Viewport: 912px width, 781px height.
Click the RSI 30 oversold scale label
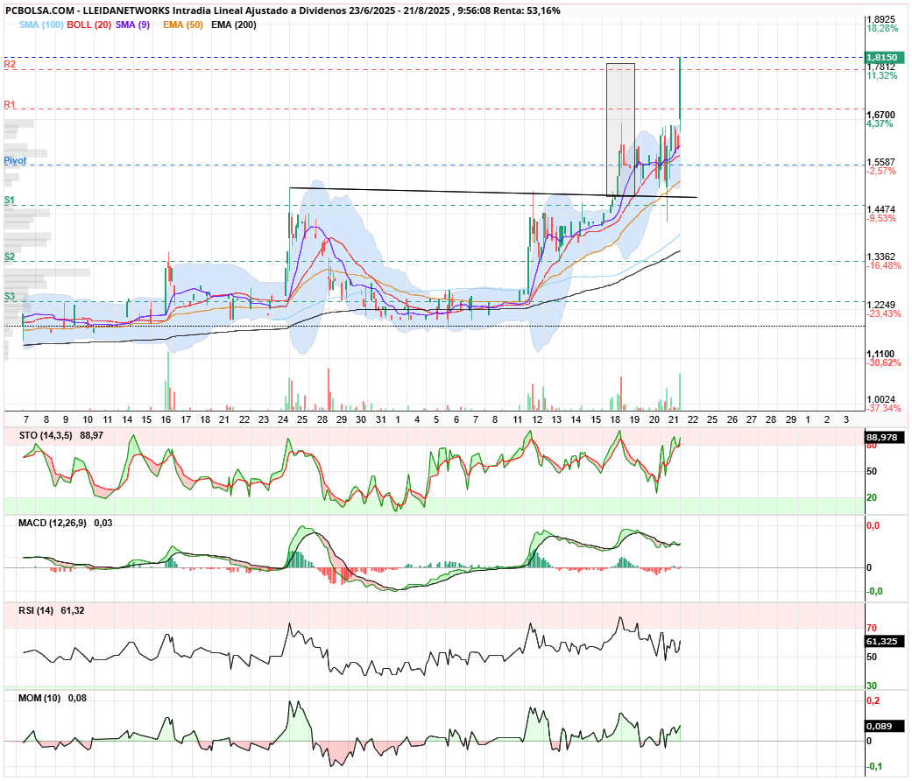click(872, 686)
